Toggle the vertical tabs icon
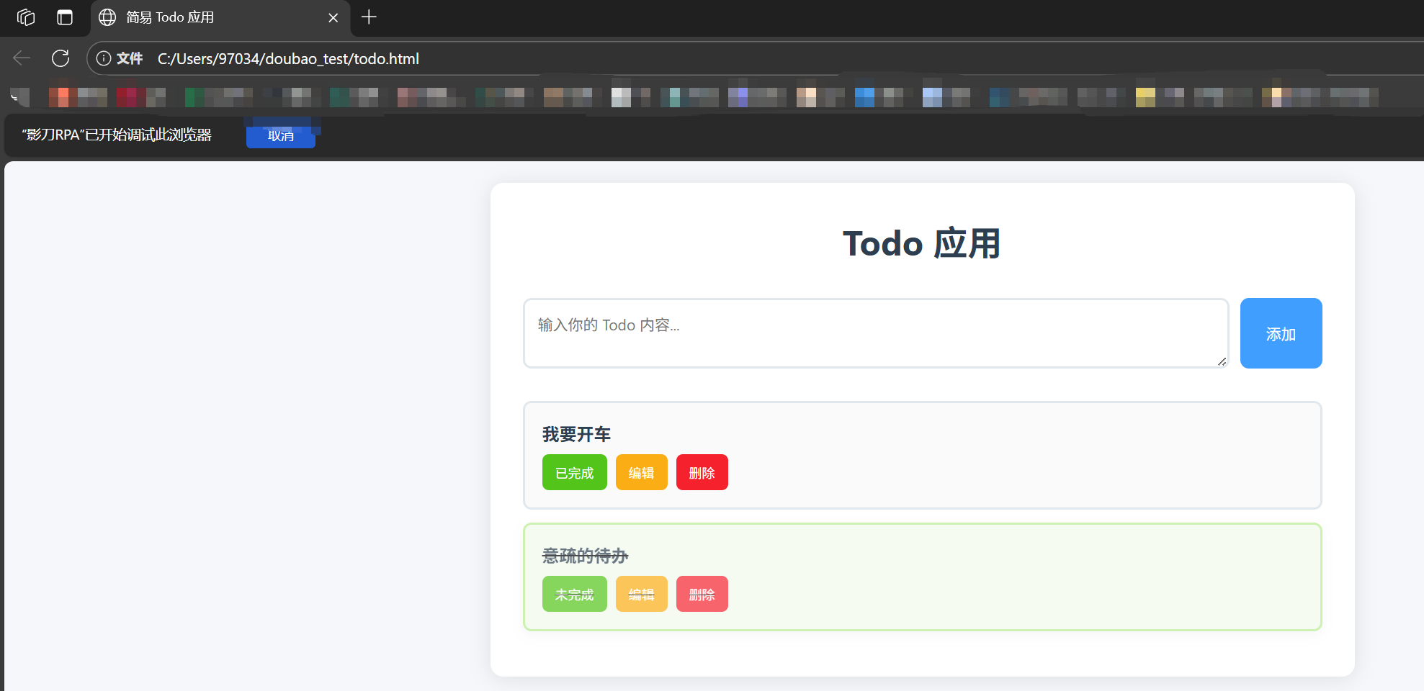This screenshot has height=691, width=1424. [x=65, y=17]
